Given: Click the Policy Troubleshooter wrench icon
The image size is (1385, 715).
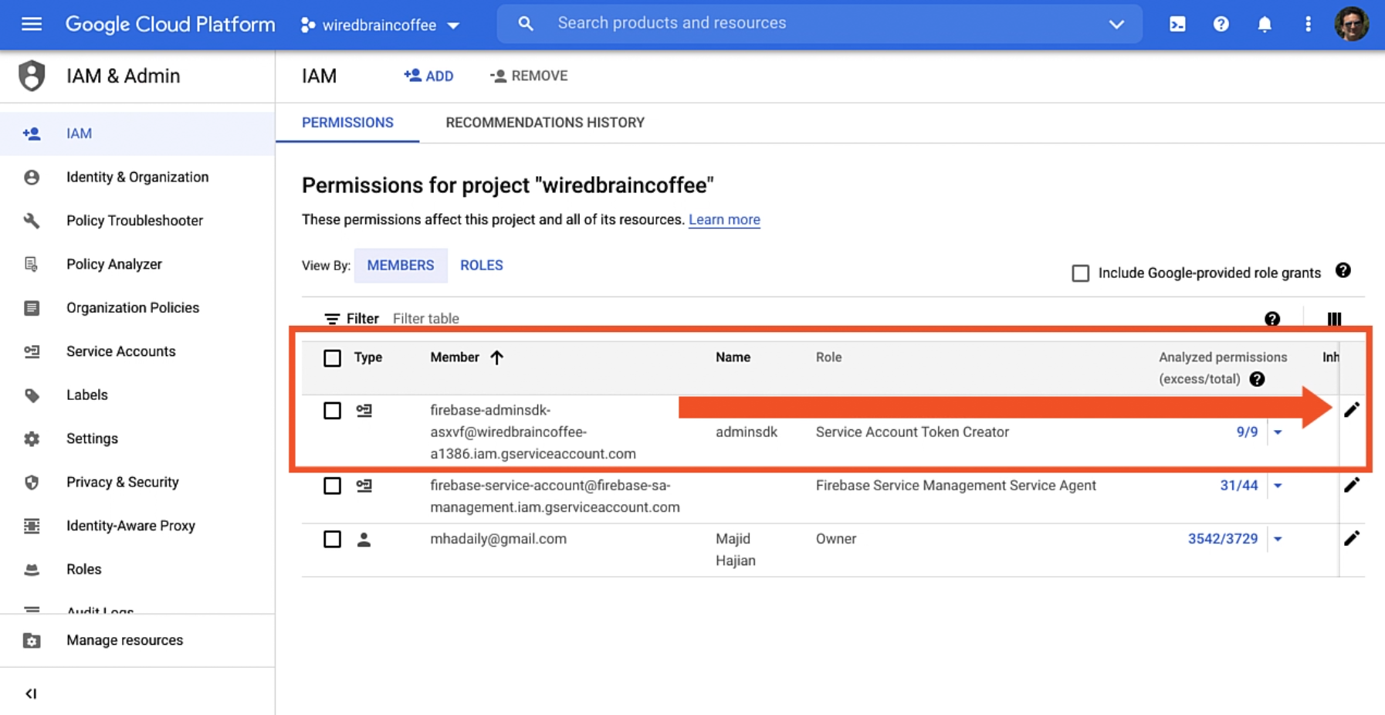Looking at the screenshot, I should [x=32, y=221].
